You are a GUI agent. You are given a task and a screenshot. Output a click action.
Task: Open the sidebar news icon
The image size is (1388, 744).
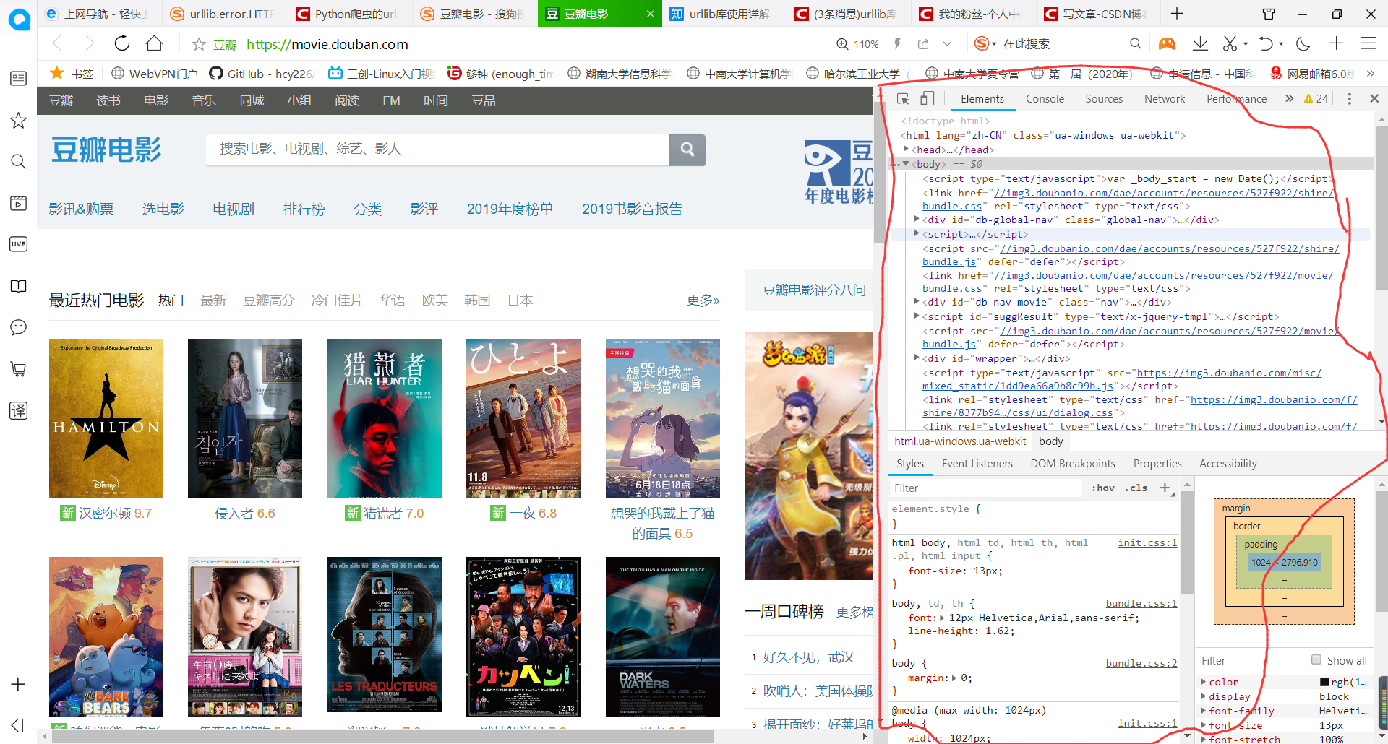click(x=18, y=78)
